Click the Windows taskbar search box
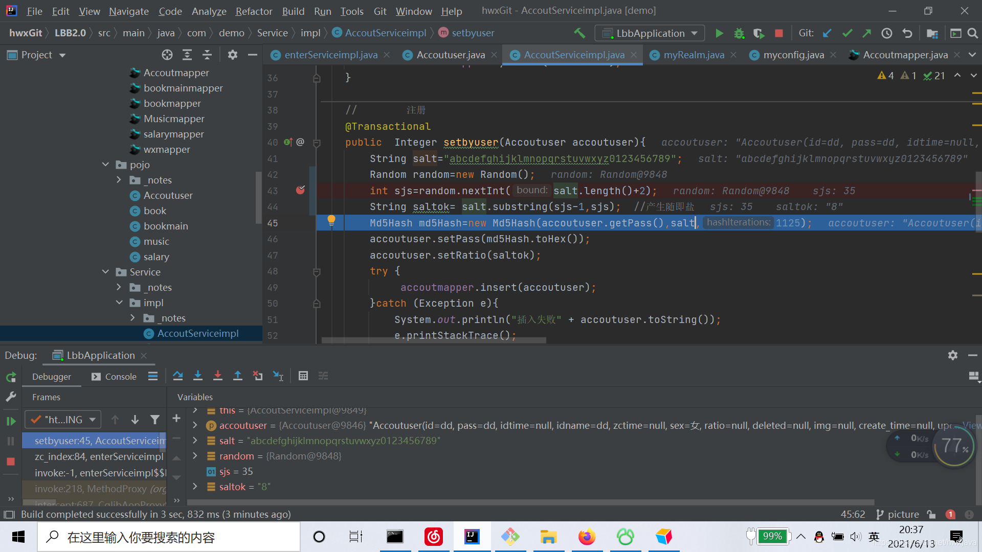The height and width of the screenshot is (552, 982). click(x=169, y=537)
